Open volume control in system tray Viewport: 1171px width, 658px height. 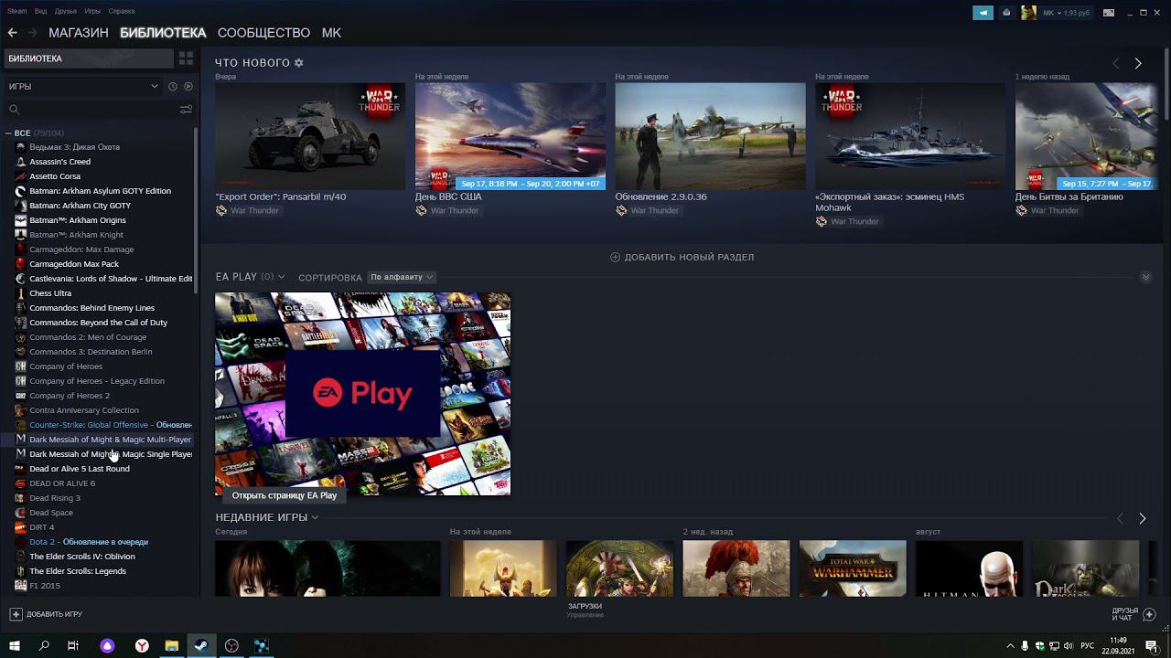[x=1069, y=645]
